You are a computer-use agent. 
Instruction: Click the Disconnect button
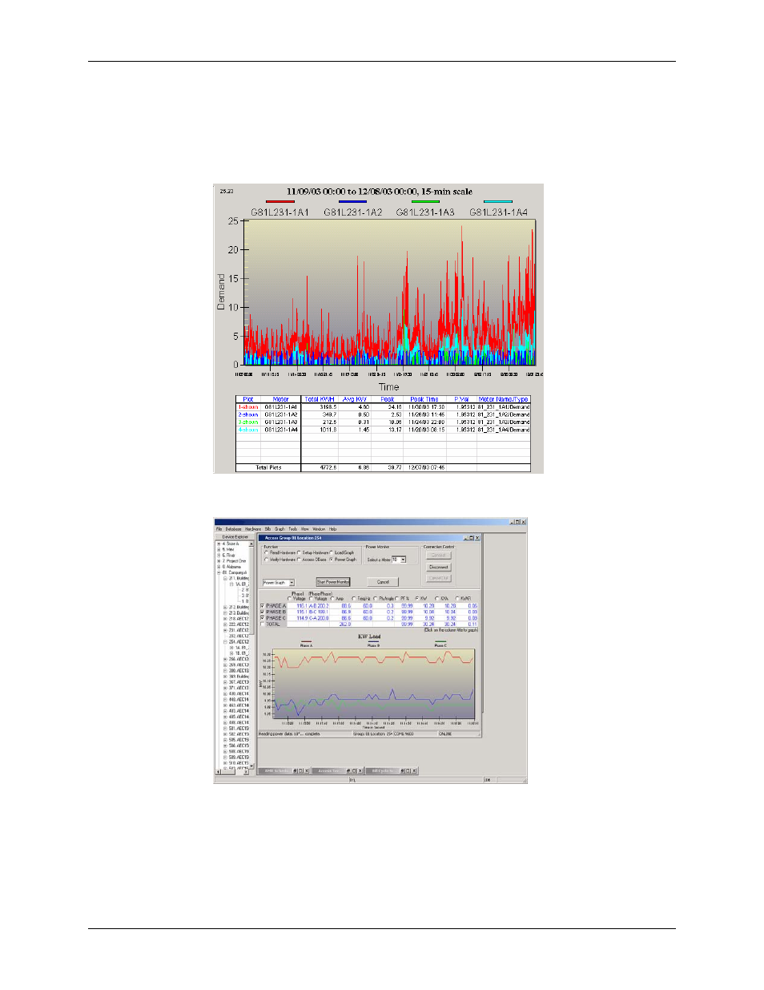[x=439, y=567]
